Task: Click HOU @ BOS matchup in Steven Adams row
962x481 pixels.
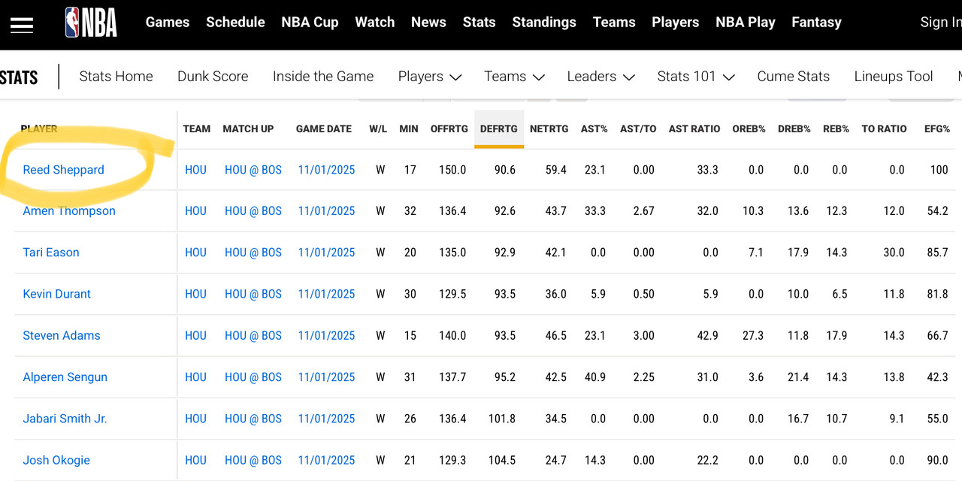Action: coord(253,336)
